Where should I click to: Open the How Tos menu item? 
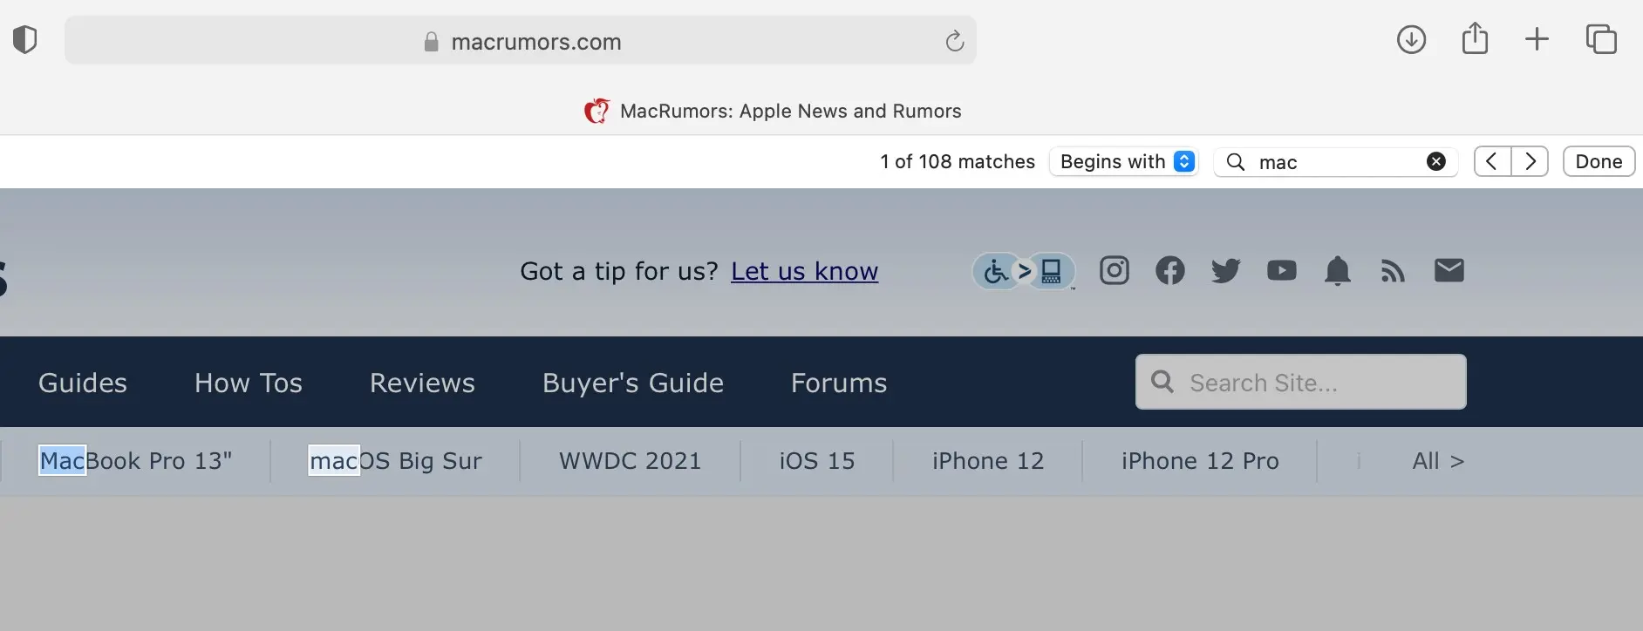pyautogui.click(x=249, y=383)
